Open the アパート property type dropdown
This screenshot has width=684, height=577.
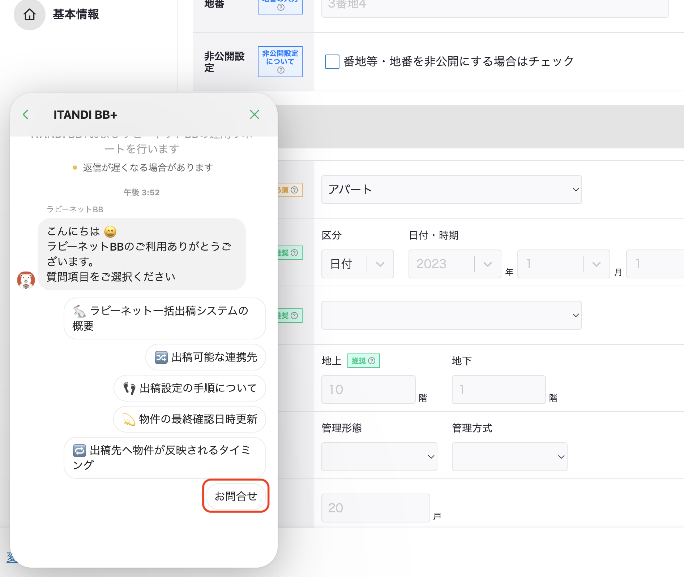[452, 190]
